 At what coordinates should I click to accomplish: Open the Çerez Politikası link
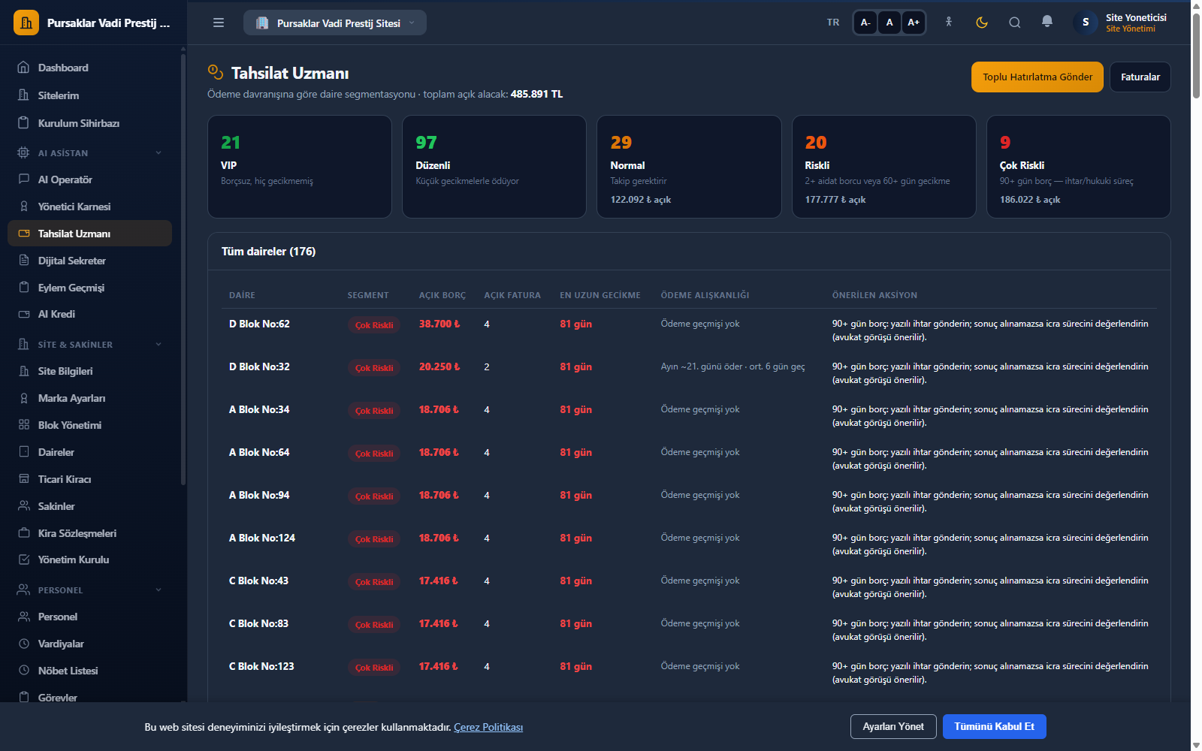[x=488, y=727]
